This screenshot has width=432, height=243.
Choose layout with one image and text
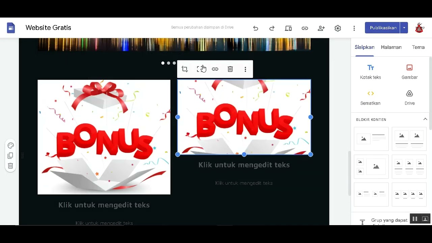coord(371,139)
